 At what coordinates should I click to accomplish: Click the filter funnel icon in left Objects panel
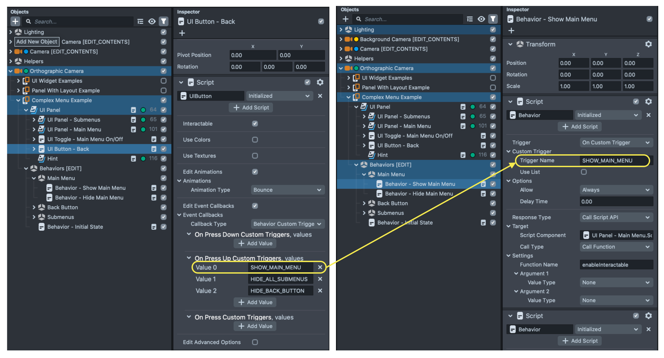tap(164, 21)
